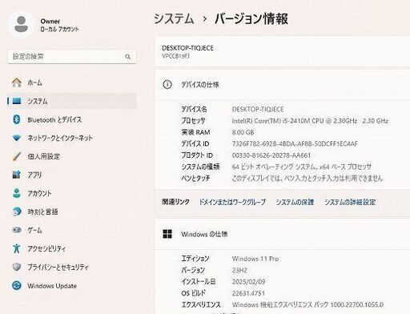
Task: Open the ホーム settings page
Action: click(x=72, y=83)
